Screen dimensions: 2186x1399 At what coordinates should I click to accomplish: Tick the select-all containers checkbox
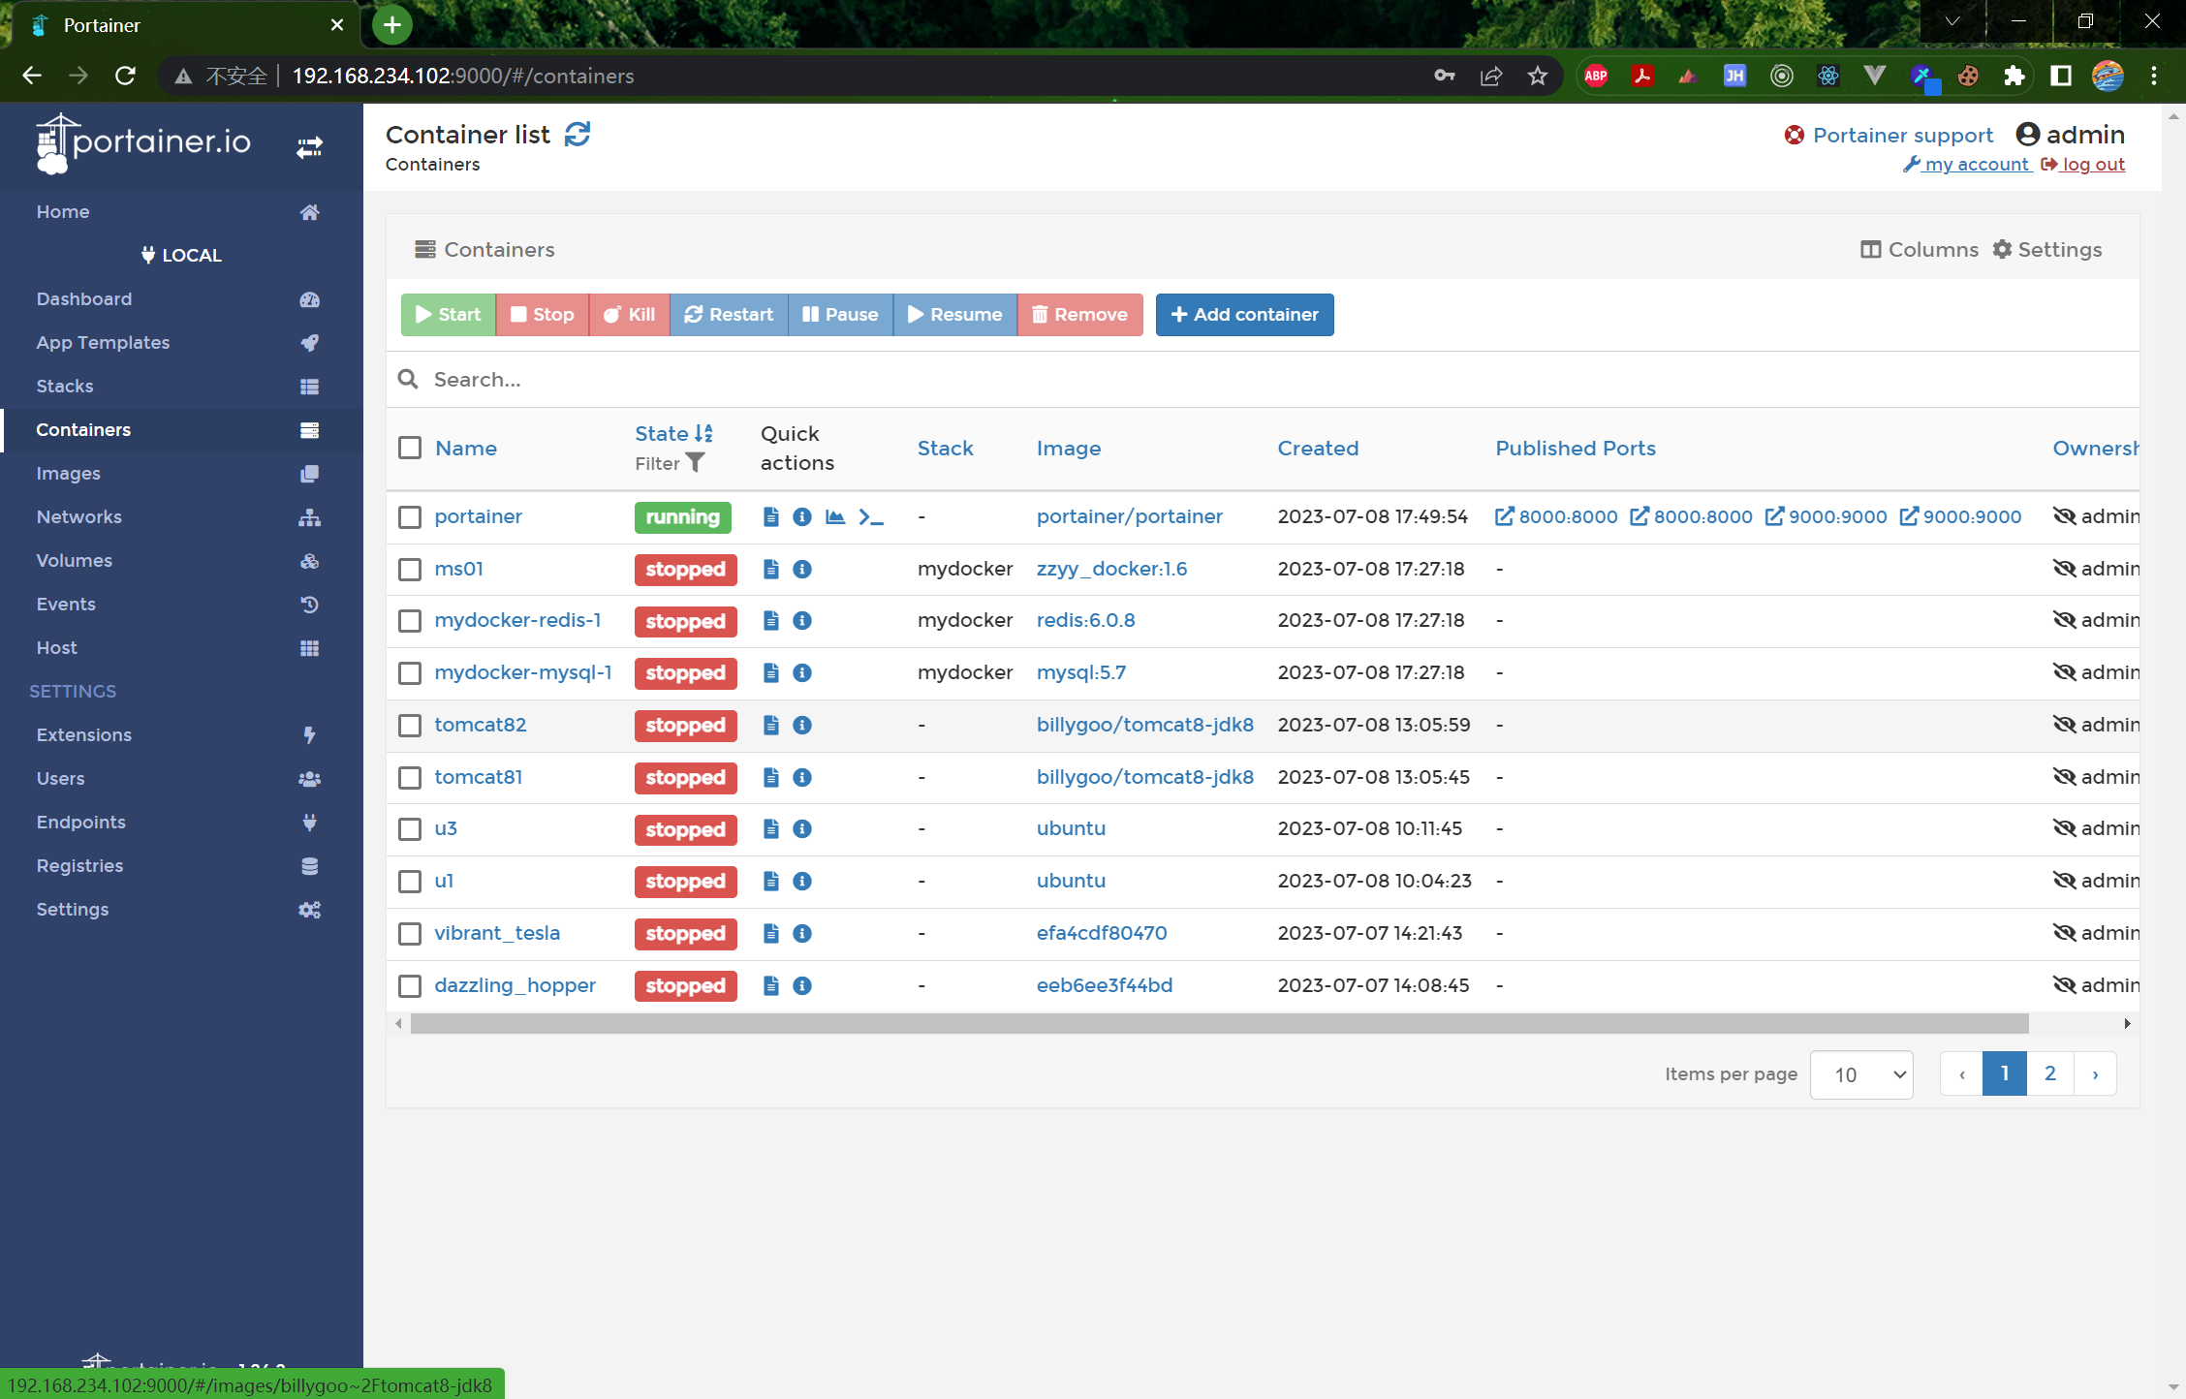click(x=410, y=448)
